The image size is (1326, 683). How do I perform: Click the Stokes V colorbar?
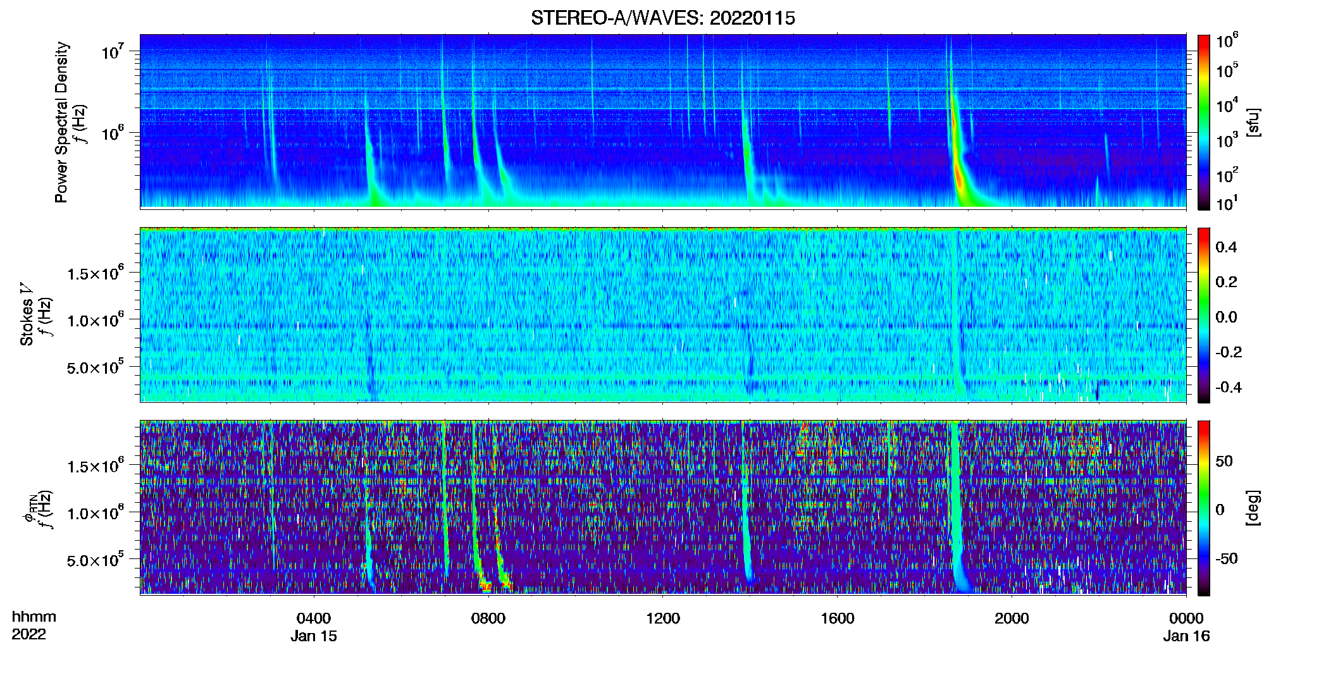point(1204,315)
